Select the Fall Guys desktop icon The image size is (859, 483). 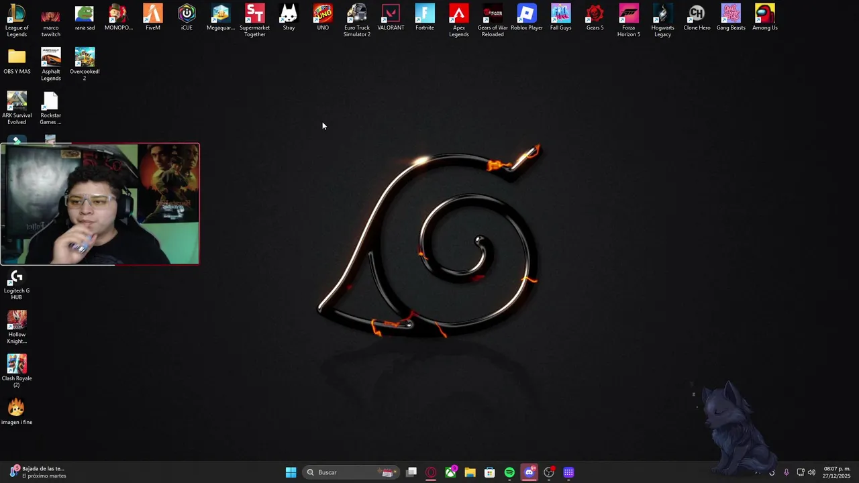[561, 18]
